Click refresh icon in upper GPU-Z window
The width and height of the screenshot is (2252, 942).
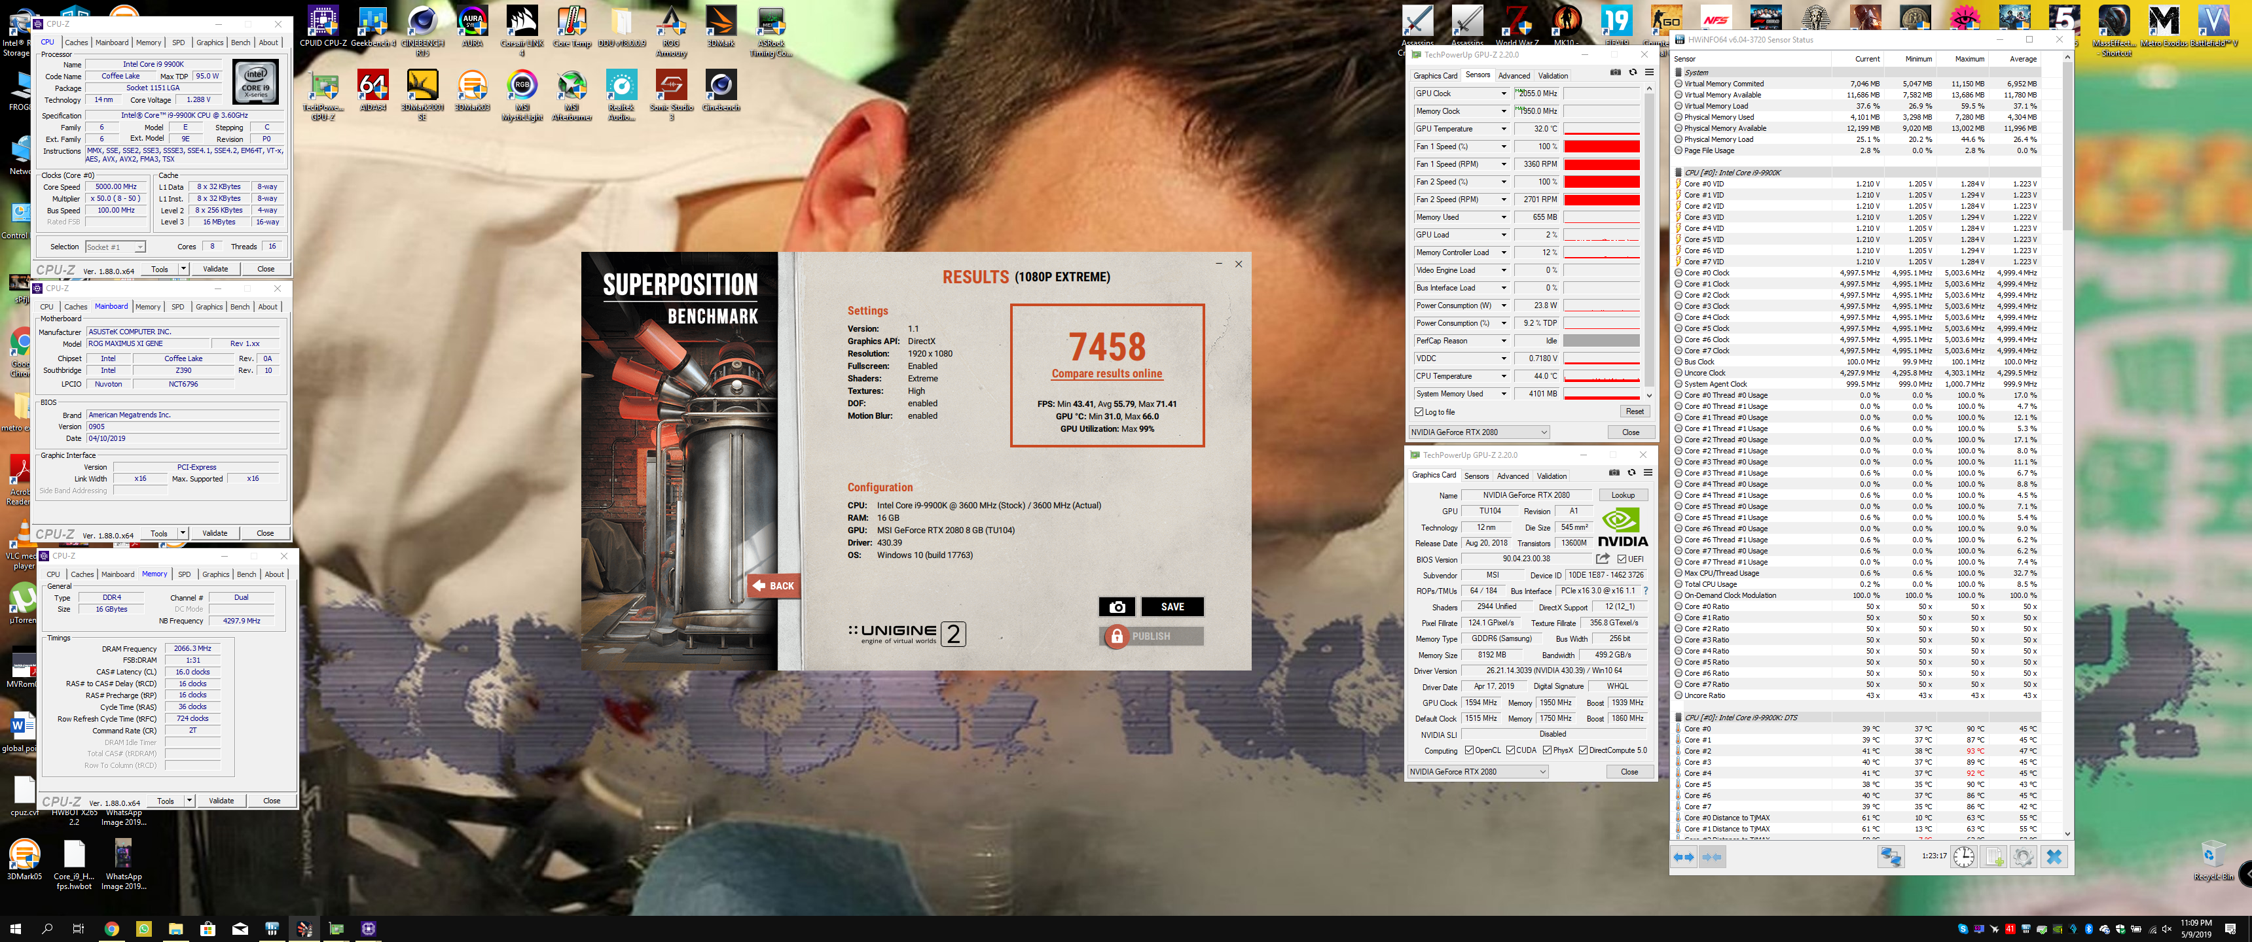[1632, 73]
